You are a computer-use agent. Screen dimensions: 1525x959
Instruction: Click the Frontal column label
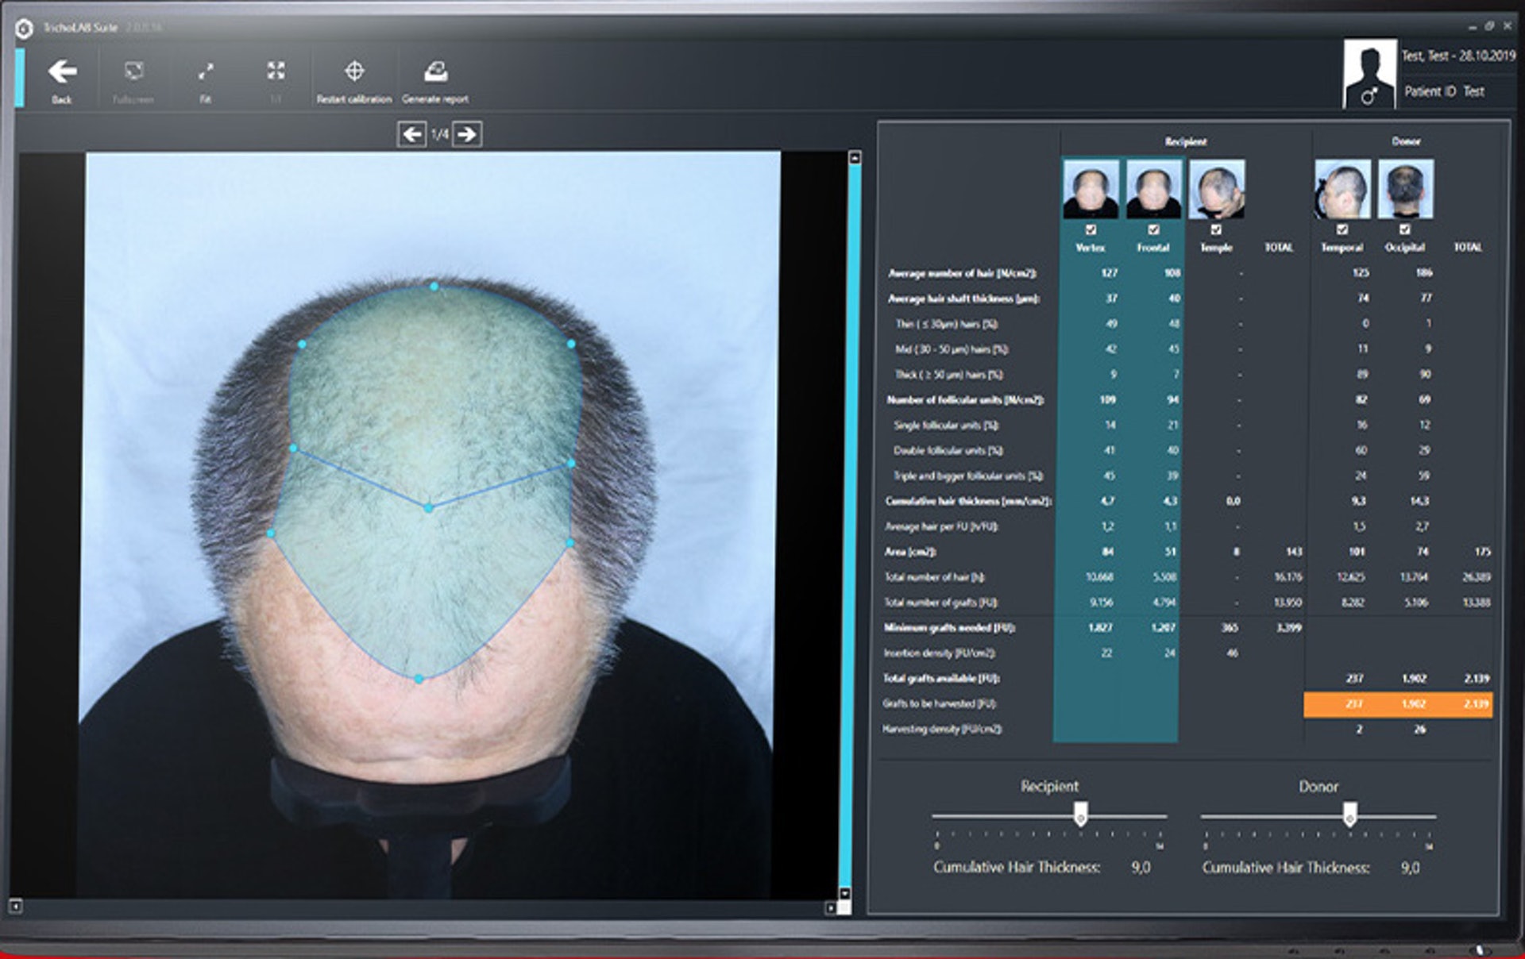click(x=1152, y=248)
